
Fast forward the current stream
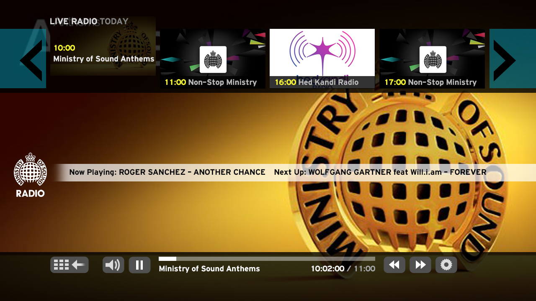pos(420,265)
